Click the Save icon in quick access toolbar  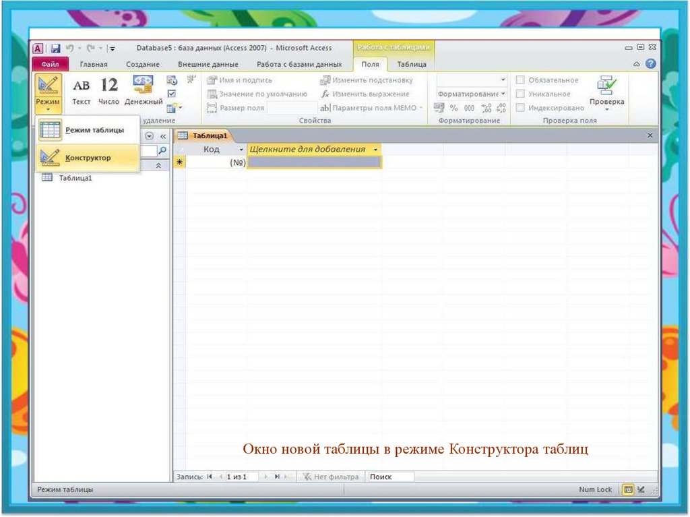(55, 49)
